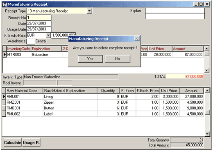Click the Total Quantity field showing 21
The width and height of the screenshot is (213, 151).
tap(187, 140)
